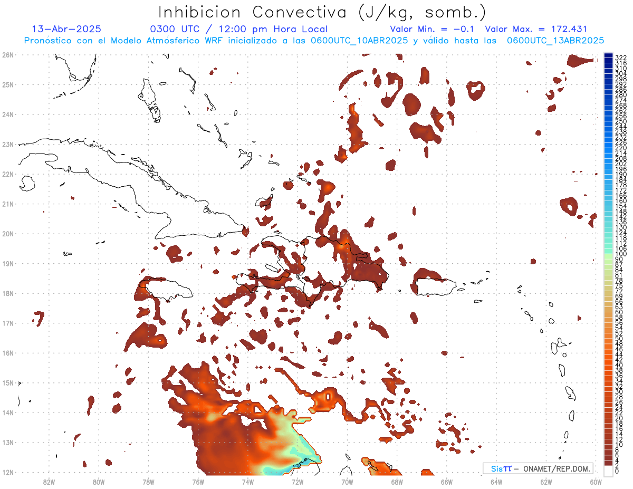Screen dimensions: 633x489
Task: Click the 22N latitude label
Action: pos(8,174)
